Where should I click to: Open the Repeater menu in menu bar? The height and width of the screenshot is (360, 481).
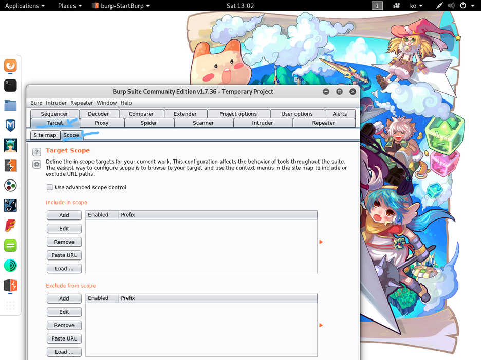click(x=82, y=103)
